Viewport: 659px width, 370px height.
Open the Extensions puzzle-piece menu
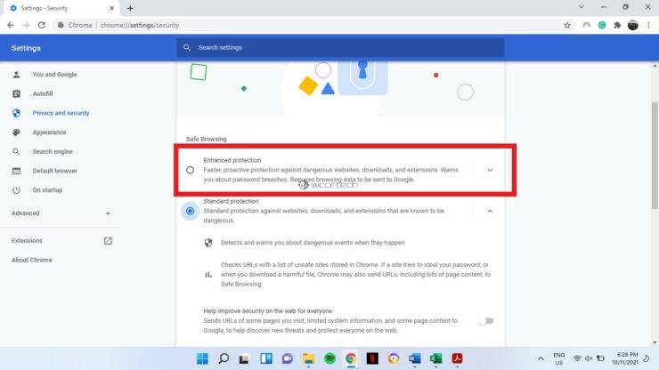617,25
